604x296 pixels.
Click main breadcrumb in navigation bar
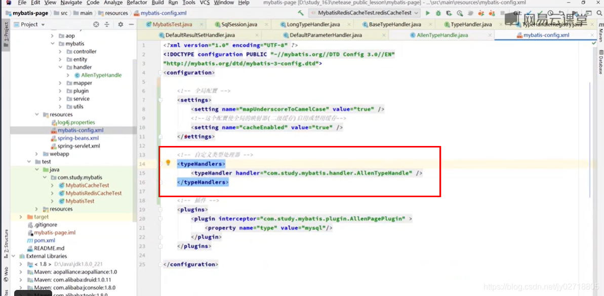[83, 13]
